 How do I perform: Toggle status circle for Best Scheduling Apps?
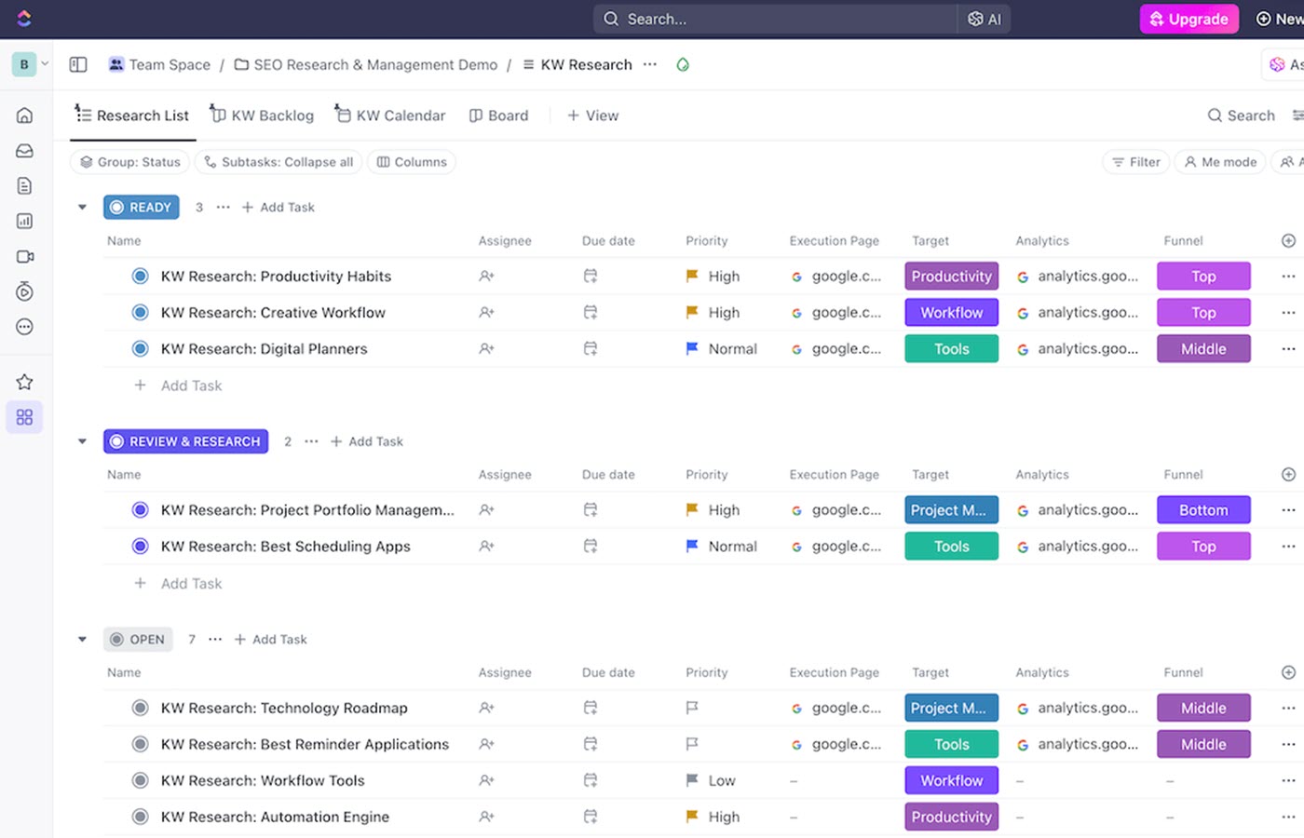pos(140,547)
